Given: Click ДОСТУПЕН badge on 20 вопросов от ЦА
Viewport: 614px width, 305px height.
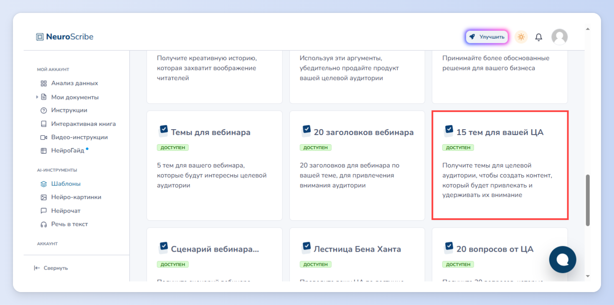Looking at the screenshot, I should [458, 265].
